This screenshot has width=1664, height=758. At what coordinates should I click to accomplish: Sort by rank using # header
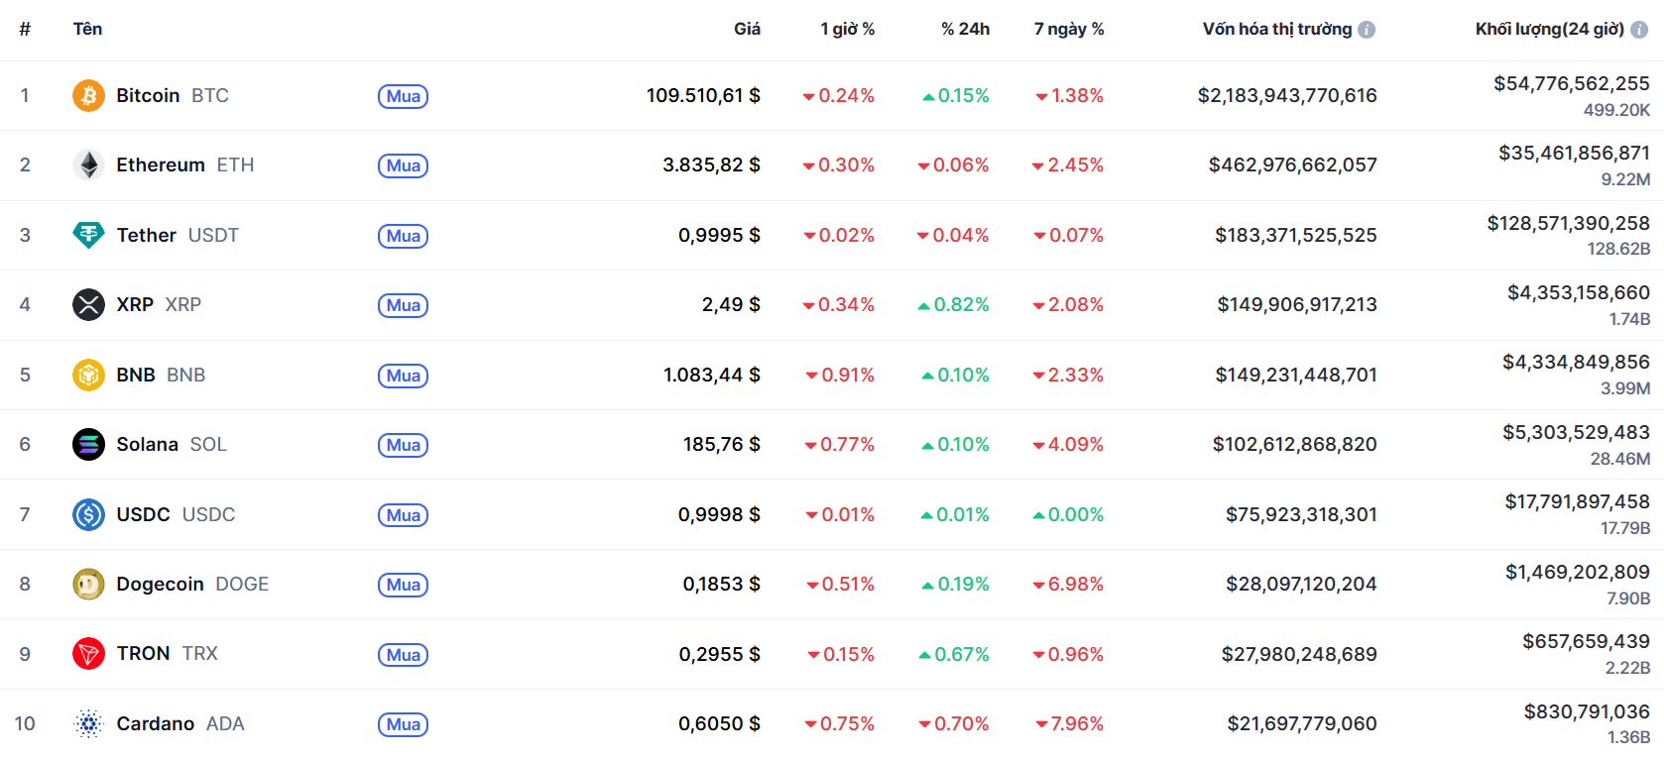click(25, 30)
